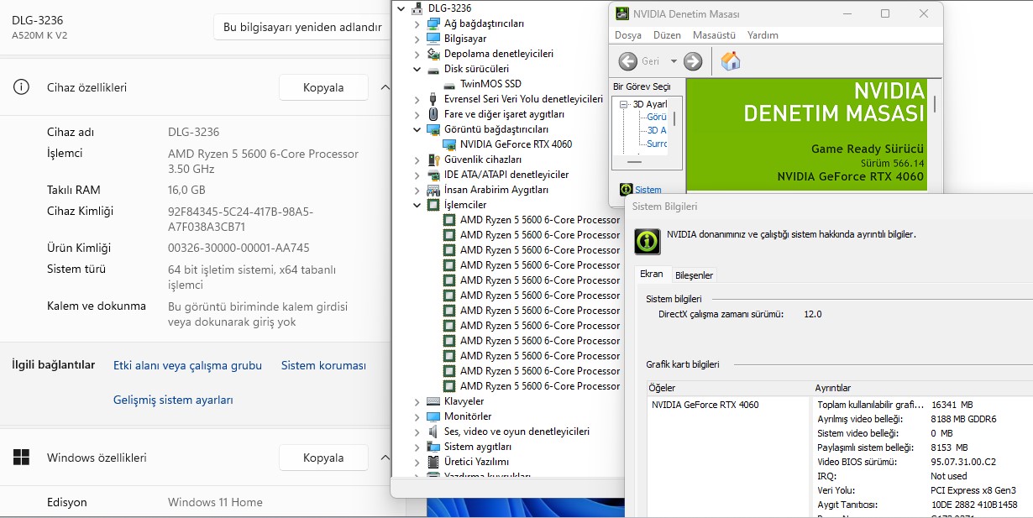Expand the Ağ bağdaştırıcıları node
This screenshot has height=518, width=1033.
pyautogui.click(x=417, y=24)
